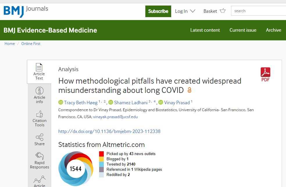Type in the search field
The width and height of the screenshot is (286, 187).
point(259,11)
